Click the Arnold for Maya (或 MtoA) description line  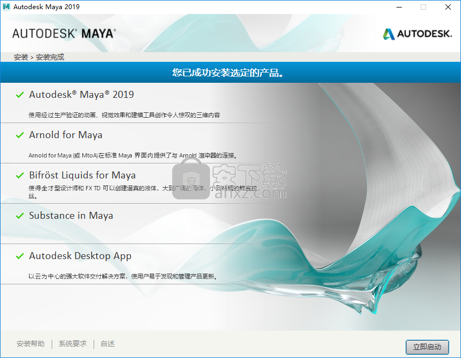(132, 155)
